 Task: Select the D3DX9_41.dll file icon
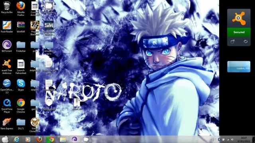49,105
